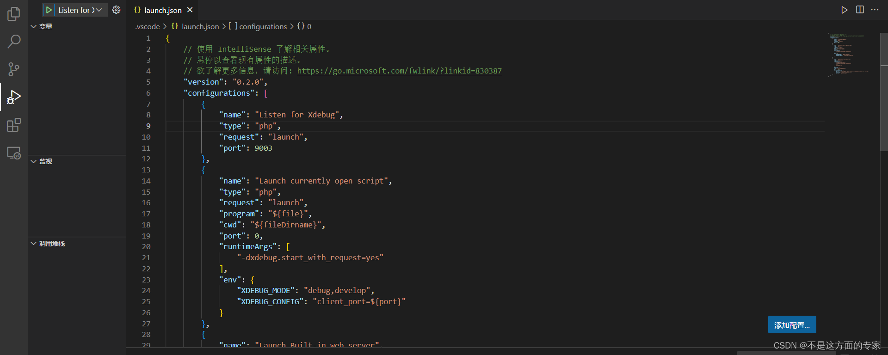Run the file using editor play icon

(x=844, y=10)
